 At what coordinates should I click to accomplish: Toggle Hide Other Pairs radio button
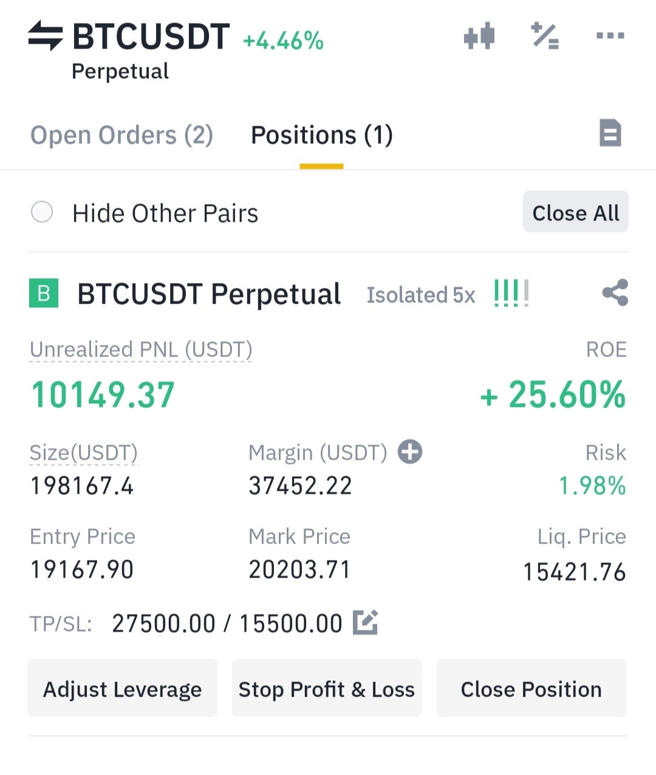tap(42, 212)
